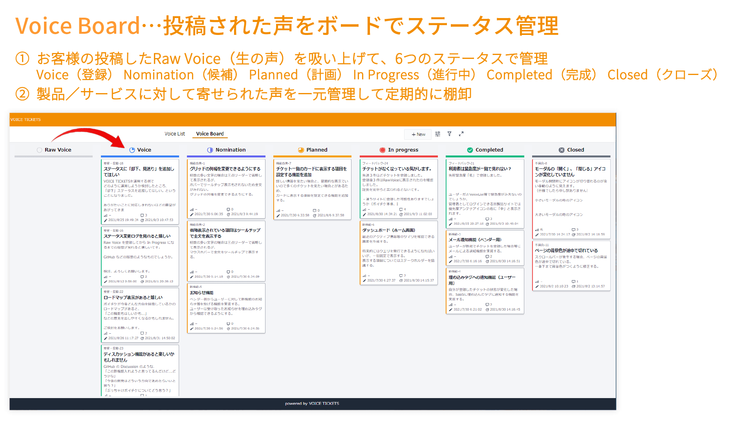Screen dimensions: 754x424
Task: Switch to the Voice List tab
Action: pyautogui.click(x=174, y=134)
